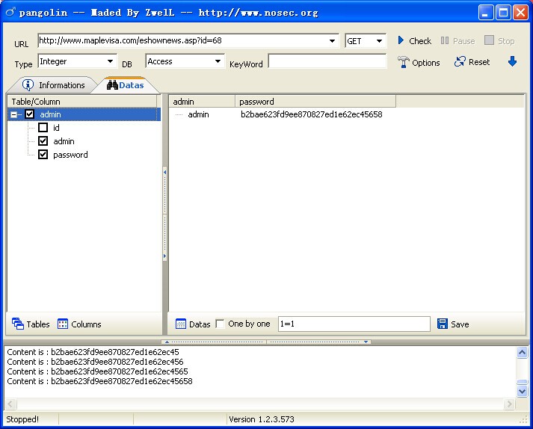Click the log horizontal scroll right arrow
Viewport: 533px width, 429px height.
pos(509,404)
